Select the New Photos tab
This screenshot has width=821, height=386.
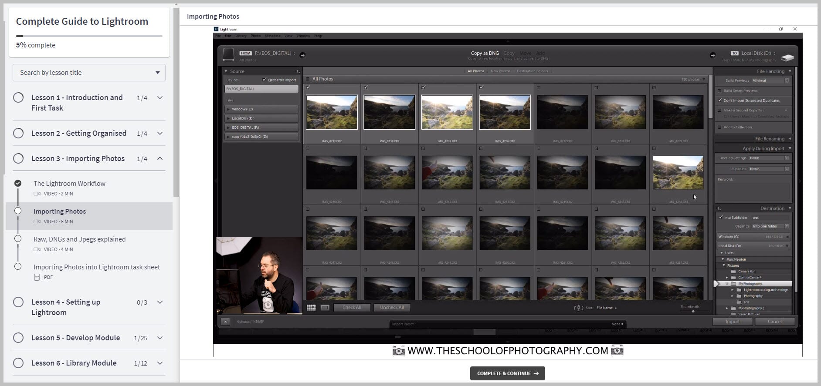coord(500,71)
